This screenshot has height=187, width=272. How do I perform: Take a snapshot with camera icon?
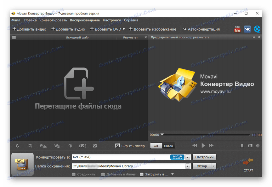(x=250, y=146)
